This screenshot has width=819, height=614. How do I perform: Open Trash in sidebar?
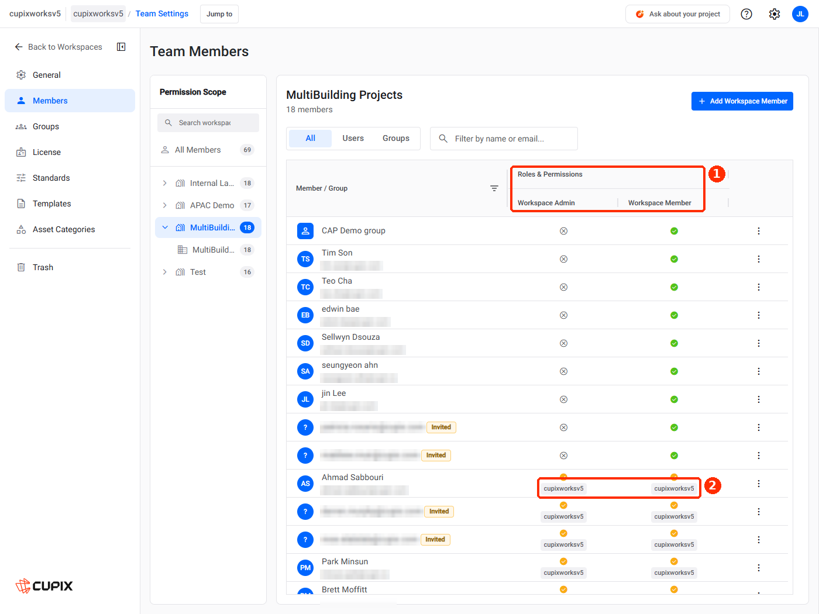coord(70,267)
